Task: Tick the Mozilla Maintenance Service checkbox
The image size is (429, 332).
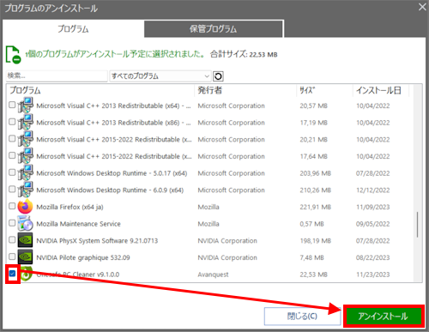Action: pos(12,223)
